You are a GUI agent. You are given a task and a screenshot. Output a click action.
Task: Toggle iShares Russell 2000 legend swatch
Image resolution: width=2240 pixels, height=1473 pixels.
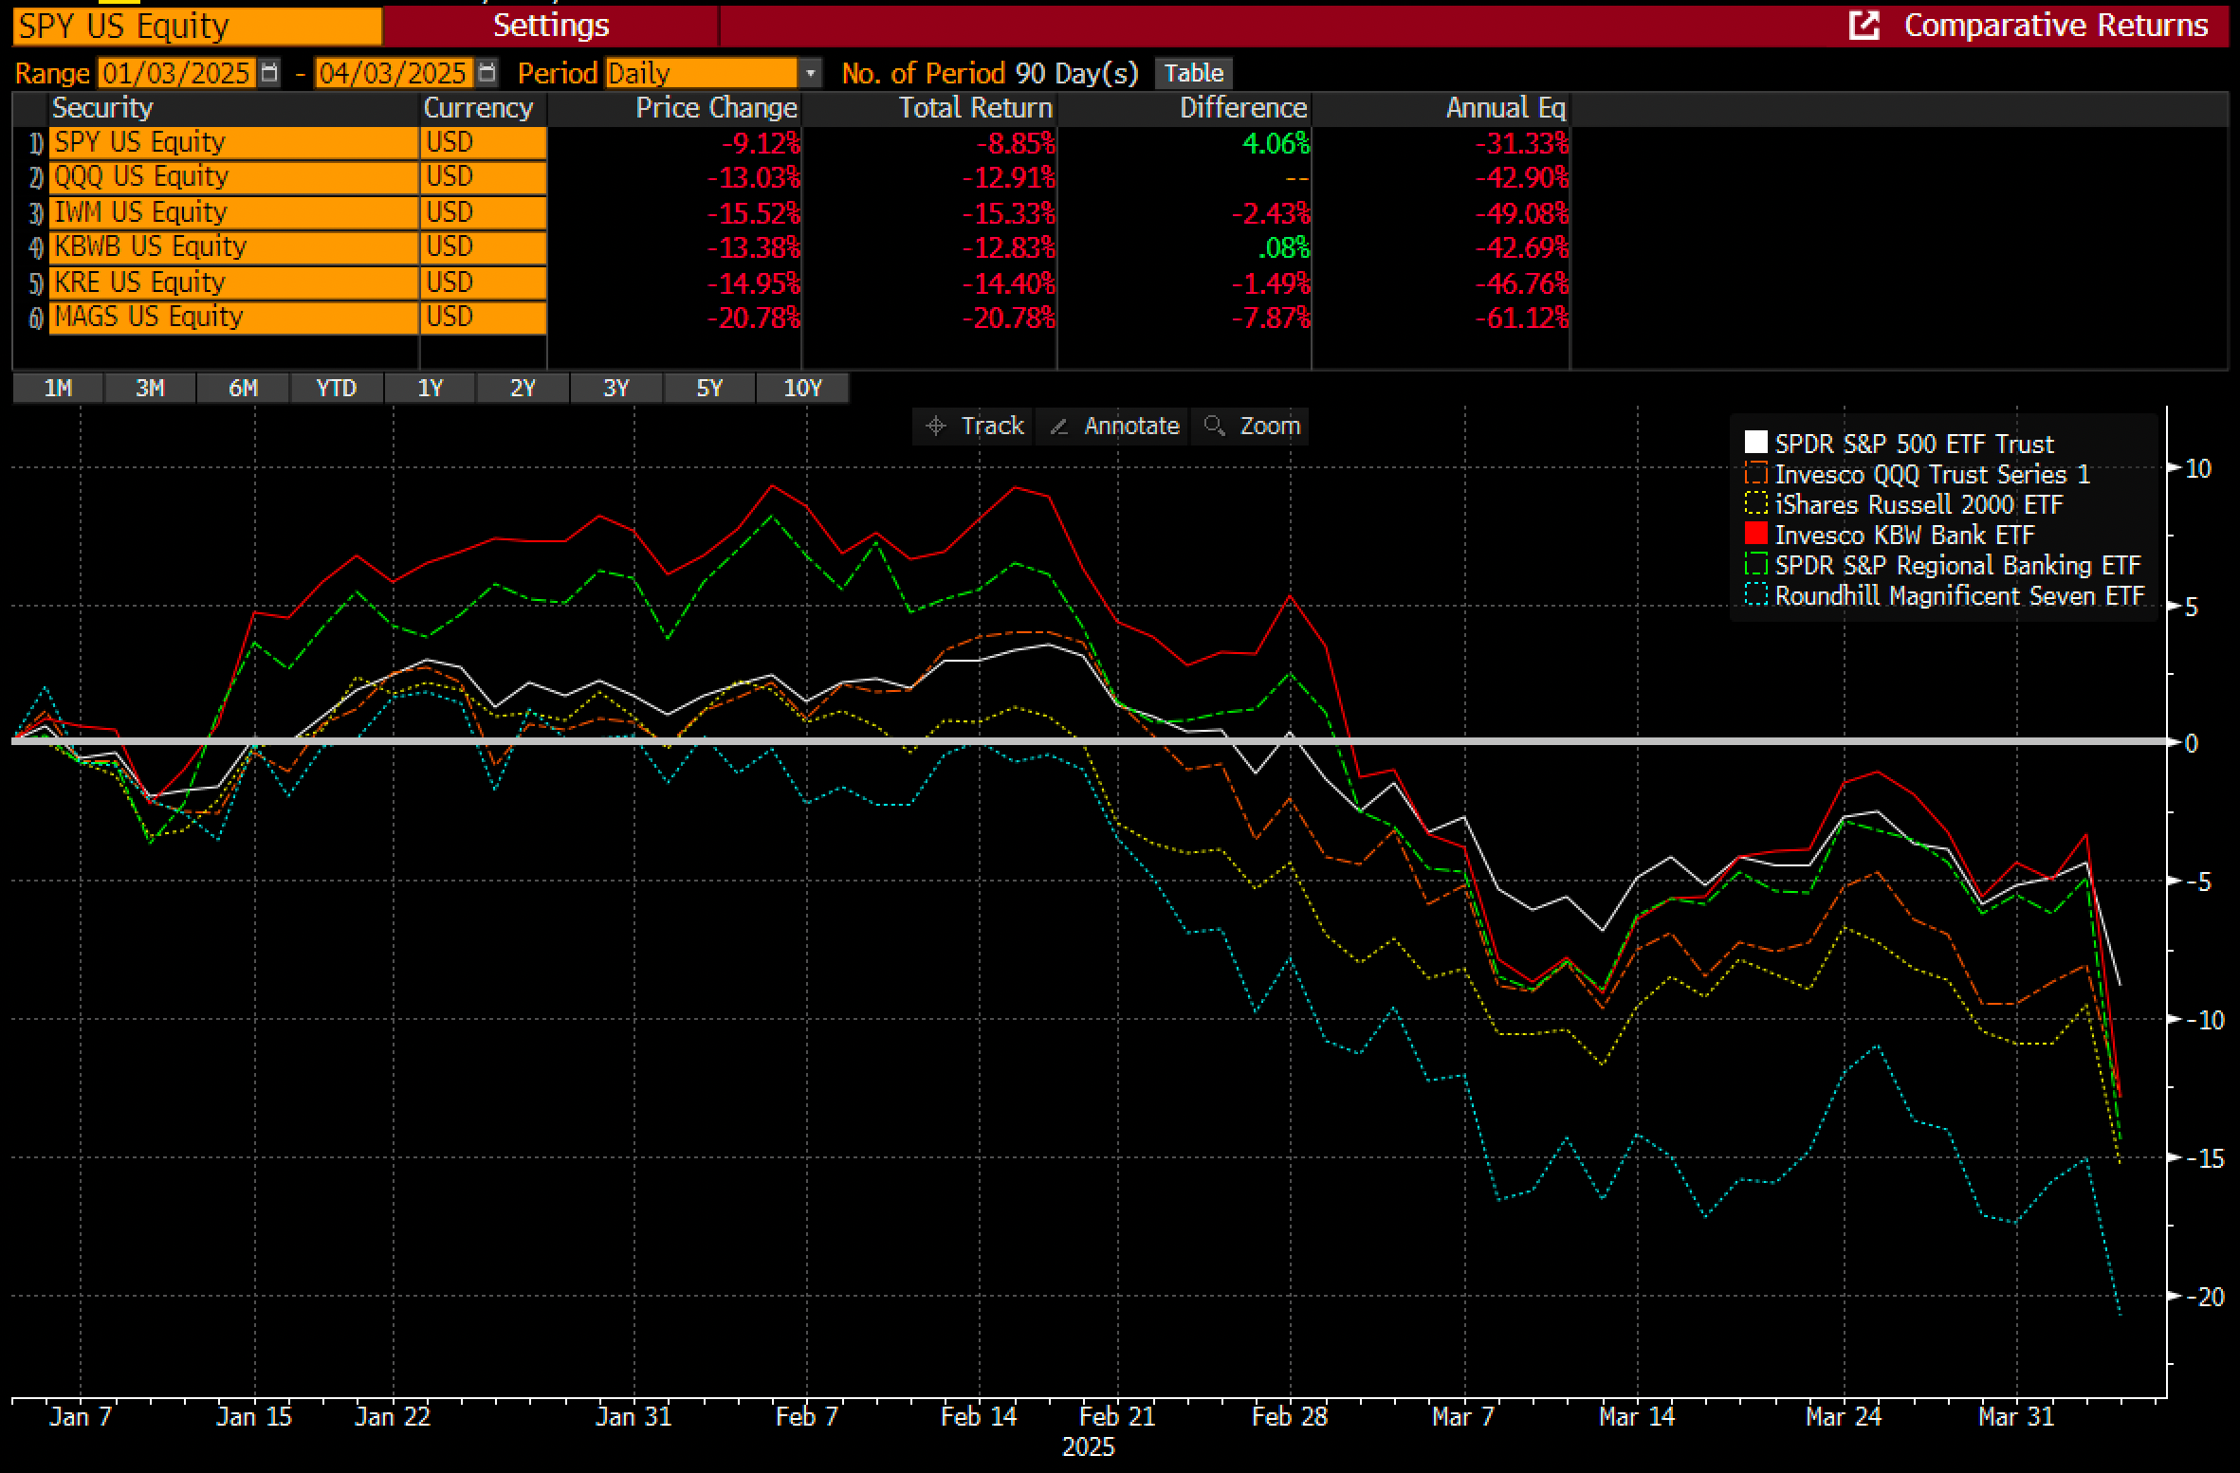[x=1755, y=503]
